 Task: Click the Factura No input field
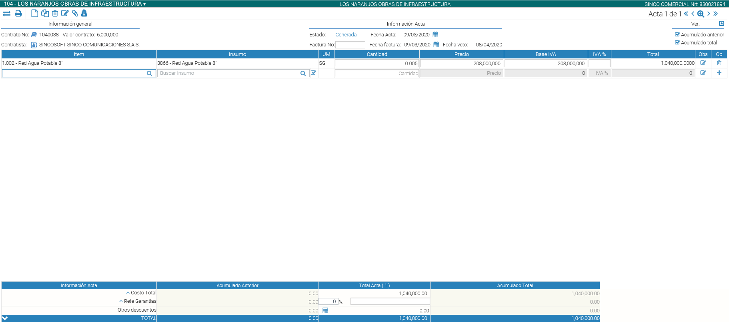(x=350, y=45)
